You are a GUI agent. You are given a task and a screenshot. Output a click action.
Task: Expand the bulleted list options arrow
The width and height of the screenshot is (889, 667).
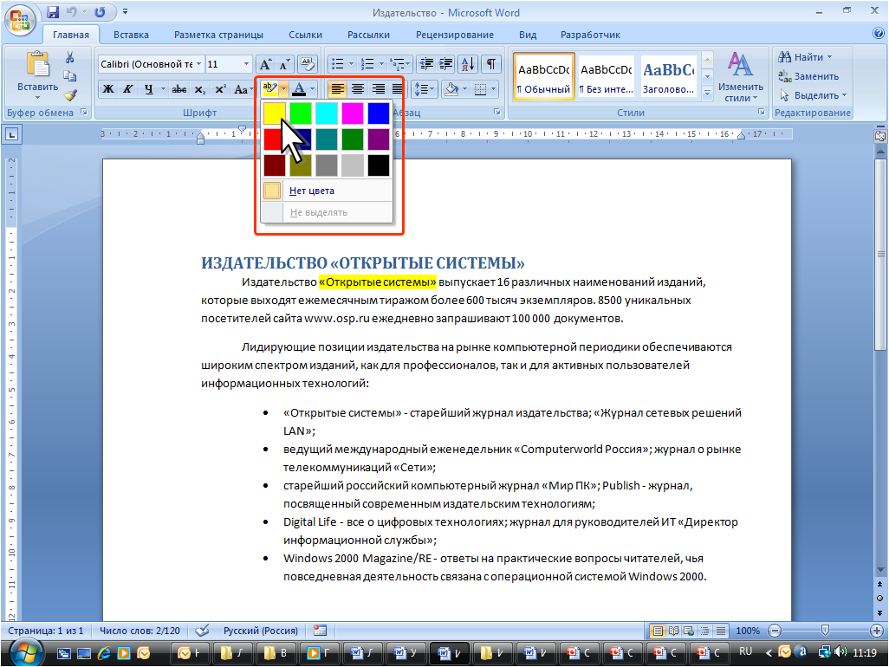[x=351, y=64]
